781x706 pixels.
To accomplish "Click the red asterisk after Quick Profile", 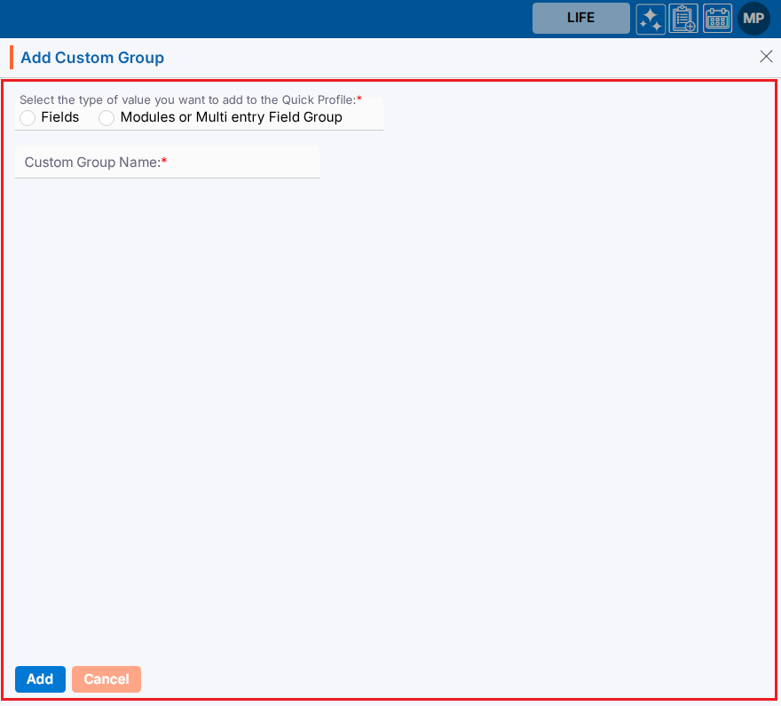I will (359, 100).
